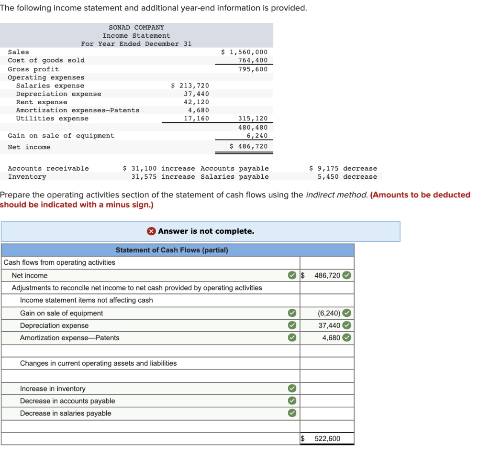490x455 pixels.
Task: Click the checkmark beside Decrease in salaries payable
Action: 292,413
